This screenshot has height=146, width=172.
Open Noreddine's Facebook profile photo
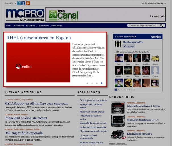coord(146,58)
